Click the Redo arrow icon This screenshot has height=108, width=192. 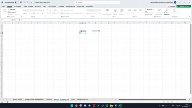click(28, 2)
